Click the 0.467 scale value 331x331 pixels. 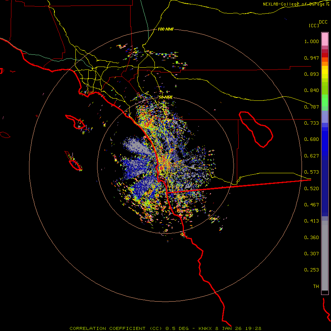(312, 205)
